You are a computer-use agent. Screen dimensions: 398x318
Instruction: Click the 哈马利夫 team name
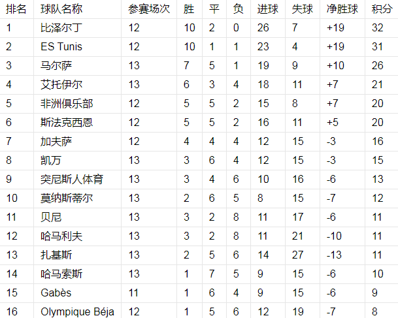tap(61, 236)
